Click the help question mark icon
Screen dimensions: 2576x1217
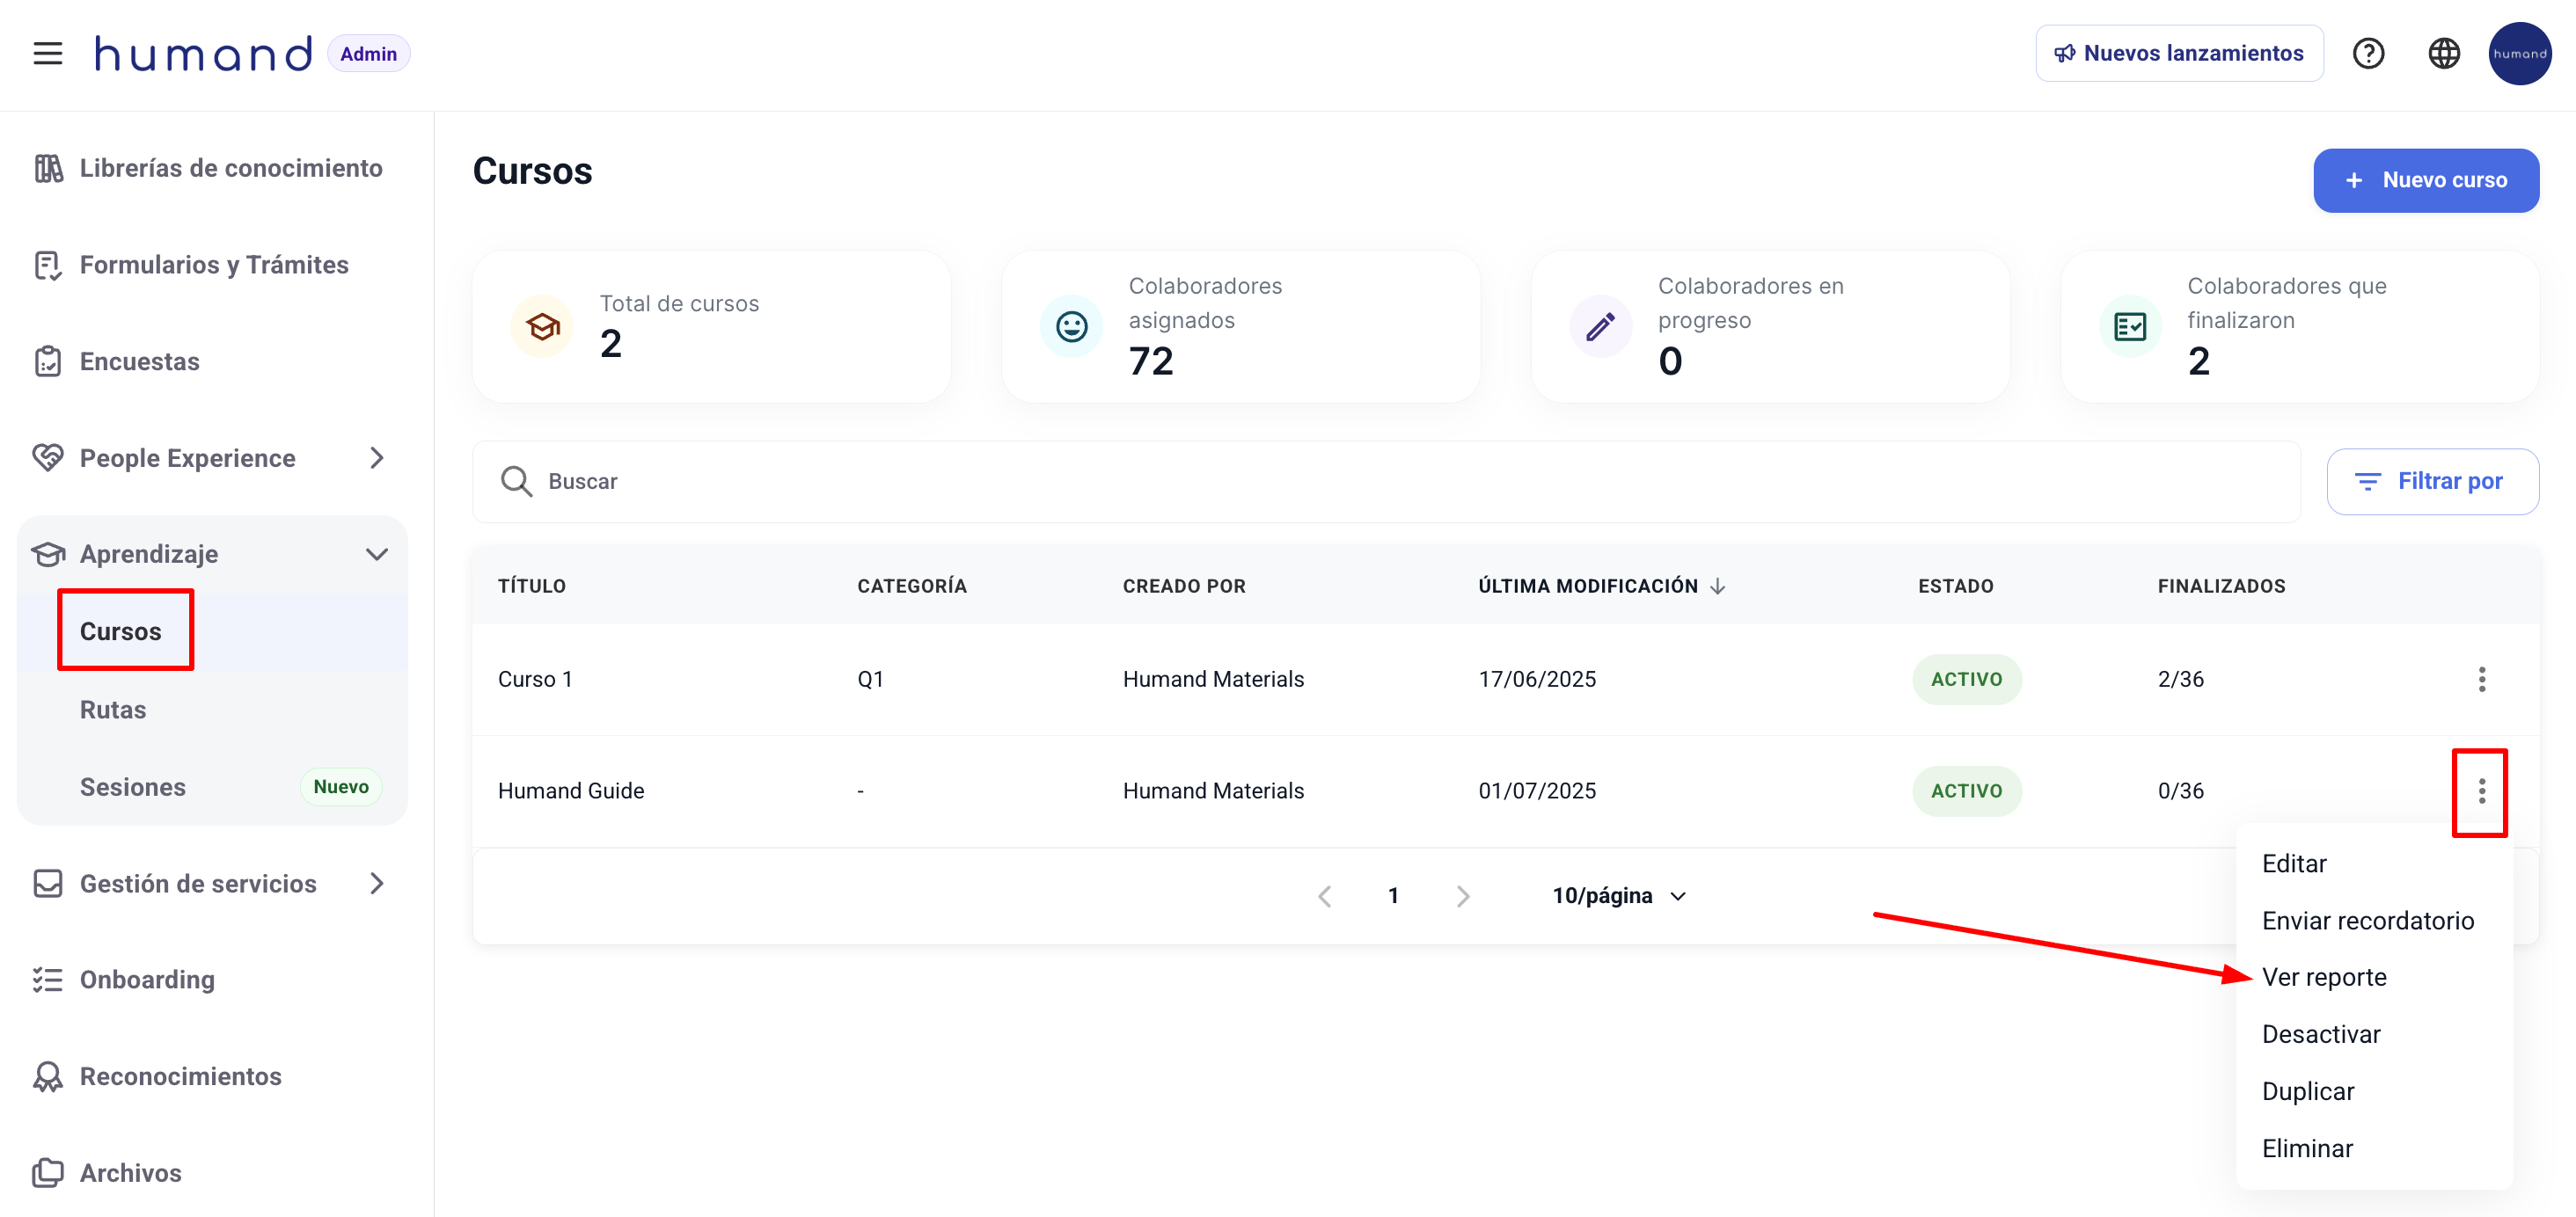(x=2368, y=53)
